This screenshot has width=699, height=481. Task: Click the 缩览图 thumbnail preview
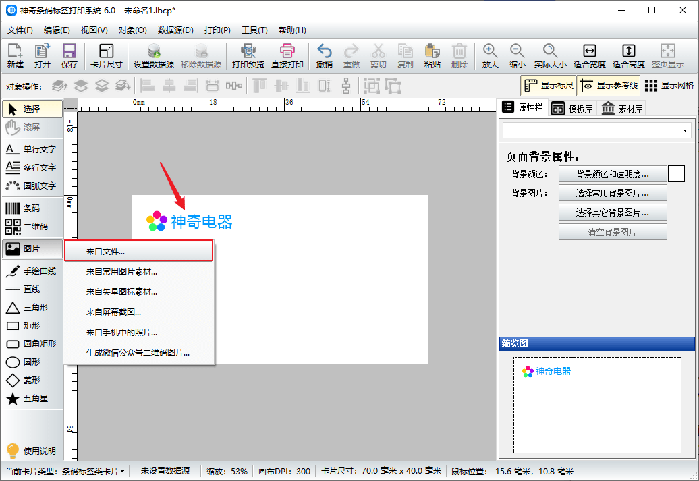596,404
